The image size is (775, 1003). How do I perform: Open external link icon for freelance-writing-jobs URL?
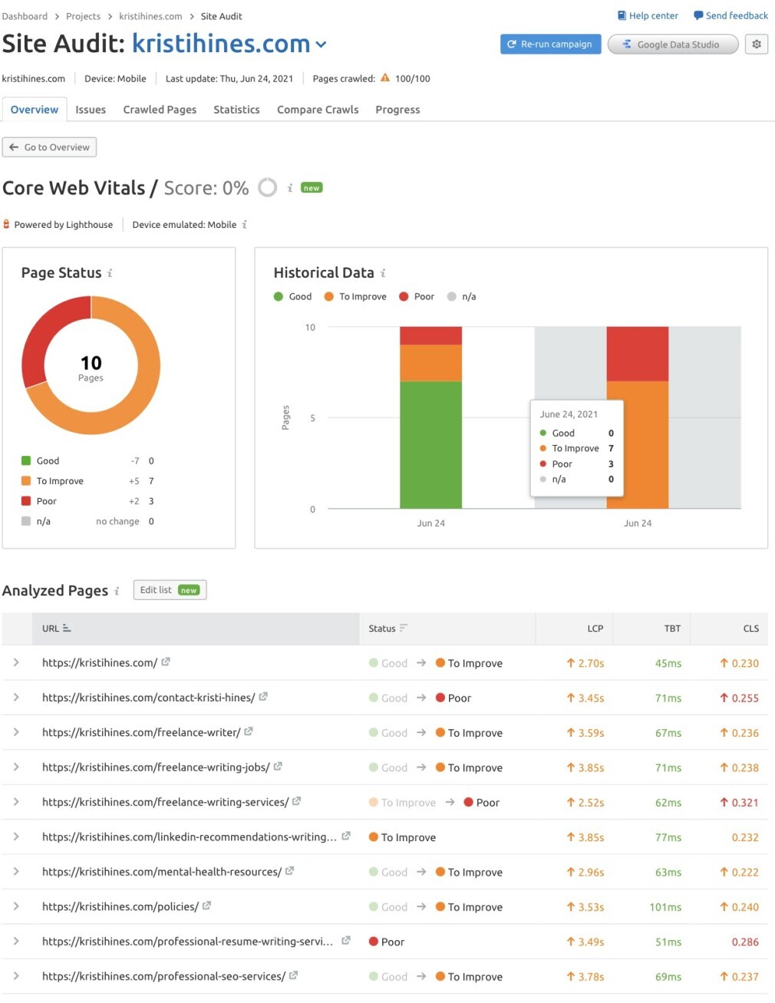278,767
